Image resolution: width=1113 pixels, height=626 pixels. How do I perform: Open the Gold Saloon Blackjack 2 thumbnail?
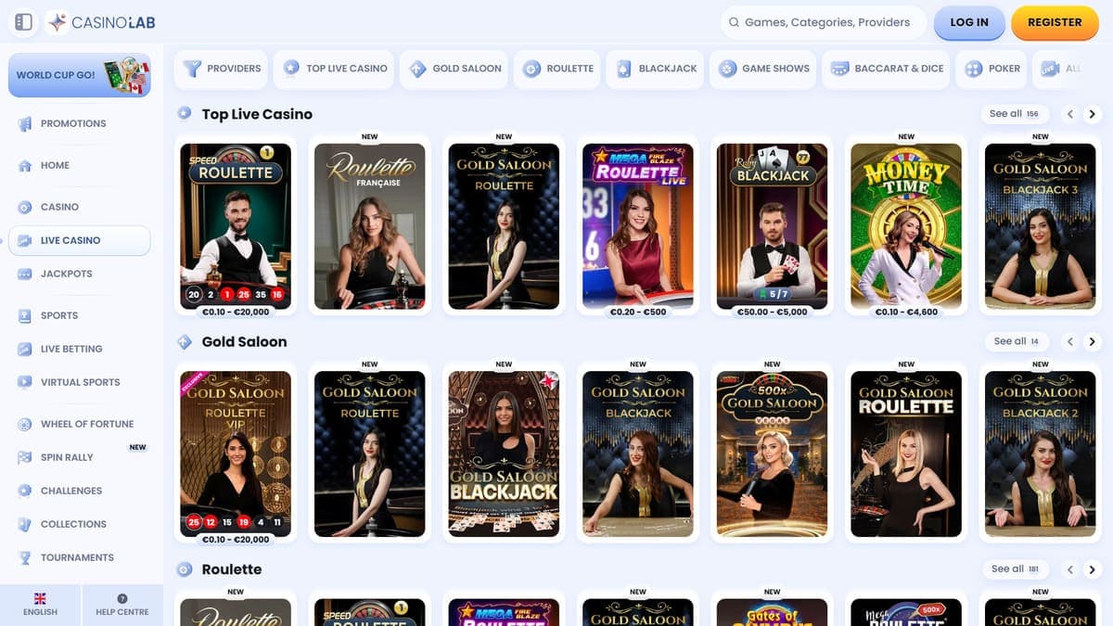[x=1041, y=454]
